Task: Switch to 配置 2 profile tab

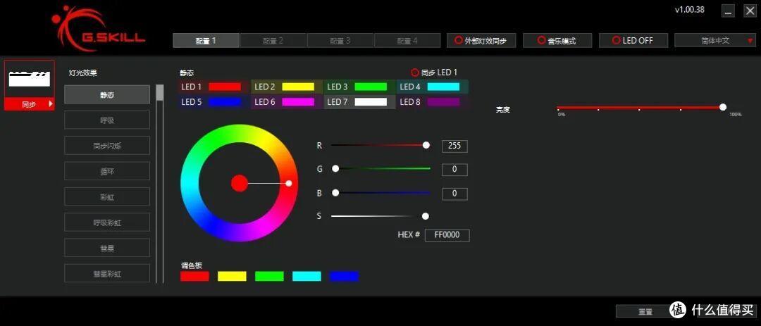Action: coord(273,41)
